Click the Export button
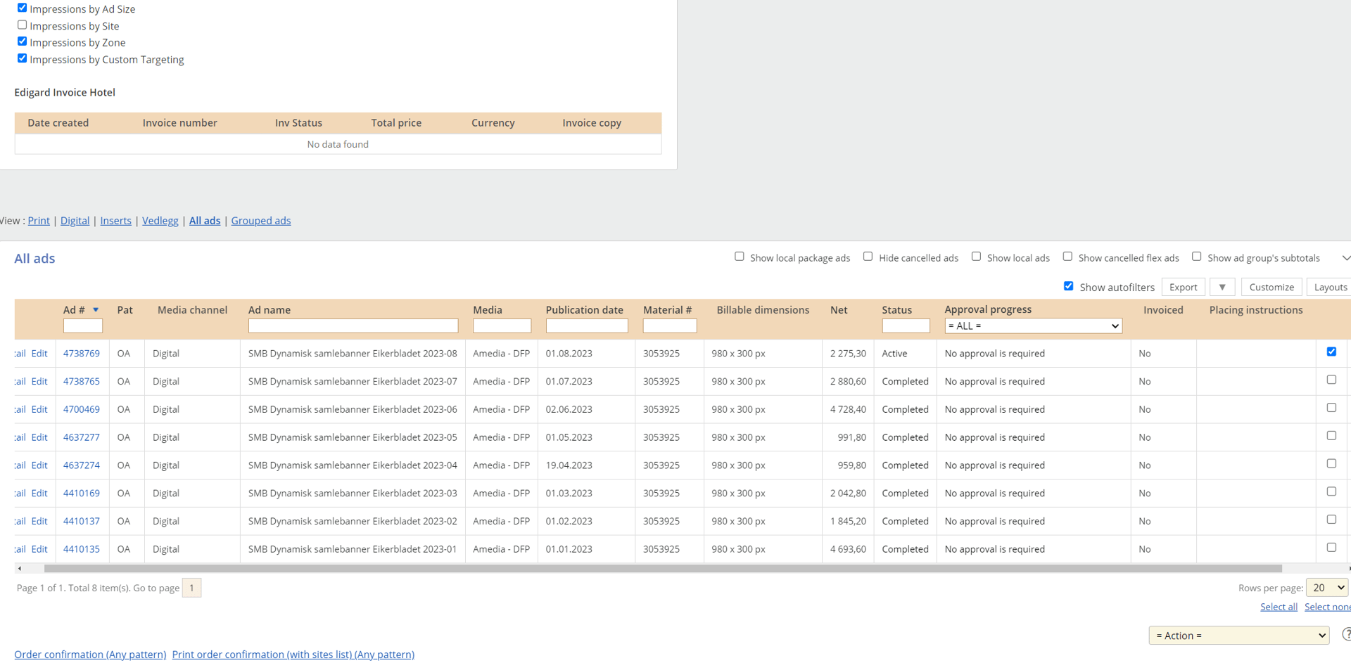This screenshot has height=663, width=1351. 1183,287
